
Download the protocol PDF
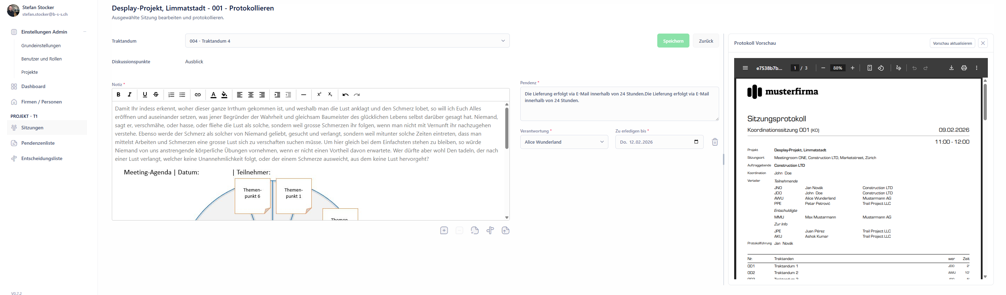(x=951, y=68)
